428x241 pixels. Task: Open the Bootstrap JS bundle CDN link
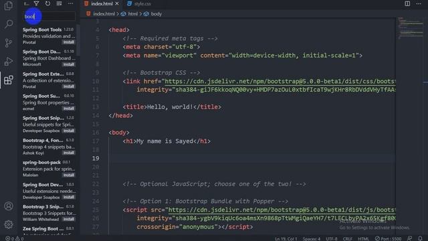point(282,210)
